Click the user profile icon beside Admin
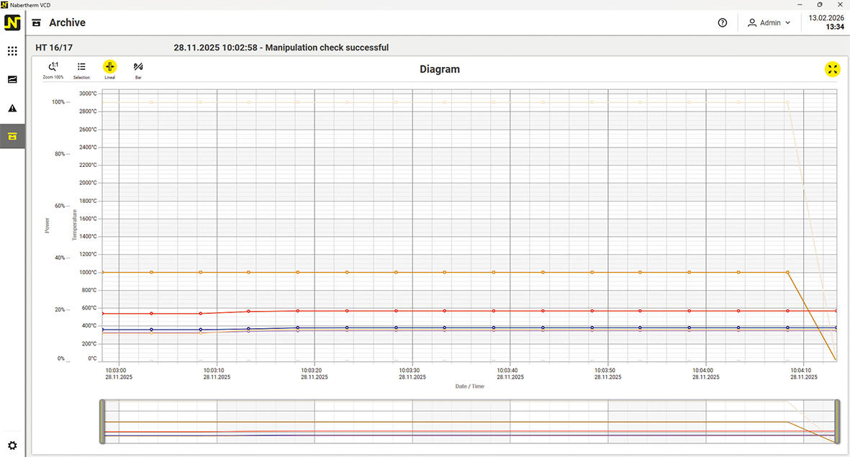 tap(752, 23)
